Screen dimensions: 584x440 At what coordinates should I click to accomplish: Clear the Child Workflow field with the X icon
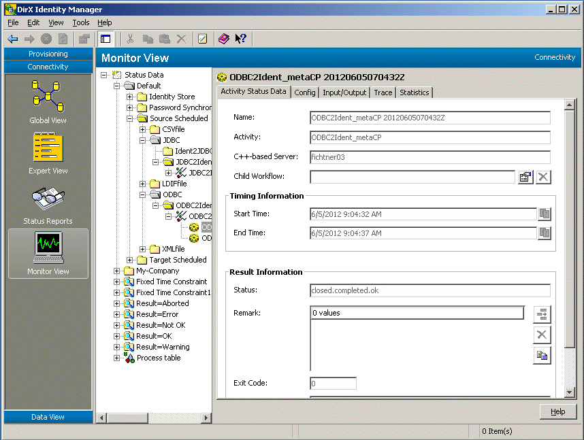pyautogui.click(x=542, y=177)
